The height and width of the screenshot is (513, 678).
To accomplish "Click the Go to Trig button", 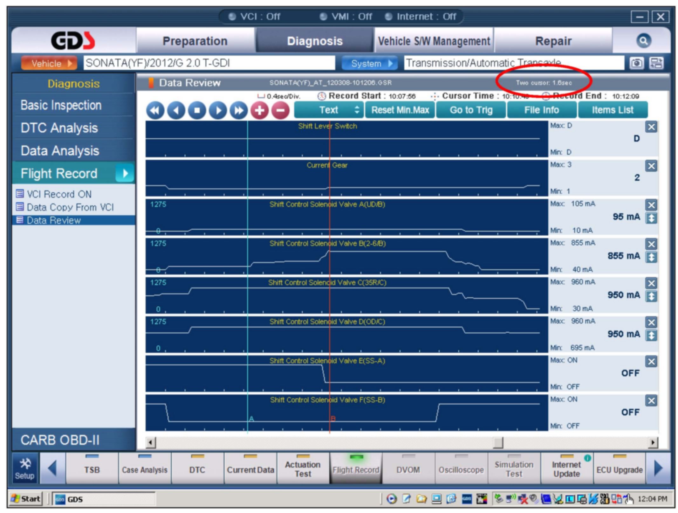I will coord(471,110).
